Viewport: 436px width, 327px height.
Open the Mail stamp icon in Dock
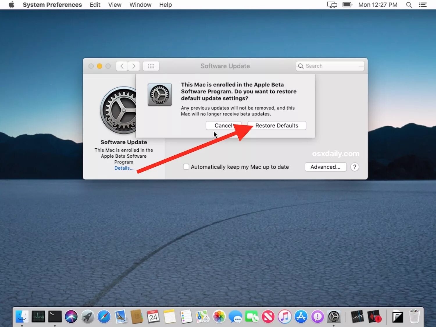point(121,316)
